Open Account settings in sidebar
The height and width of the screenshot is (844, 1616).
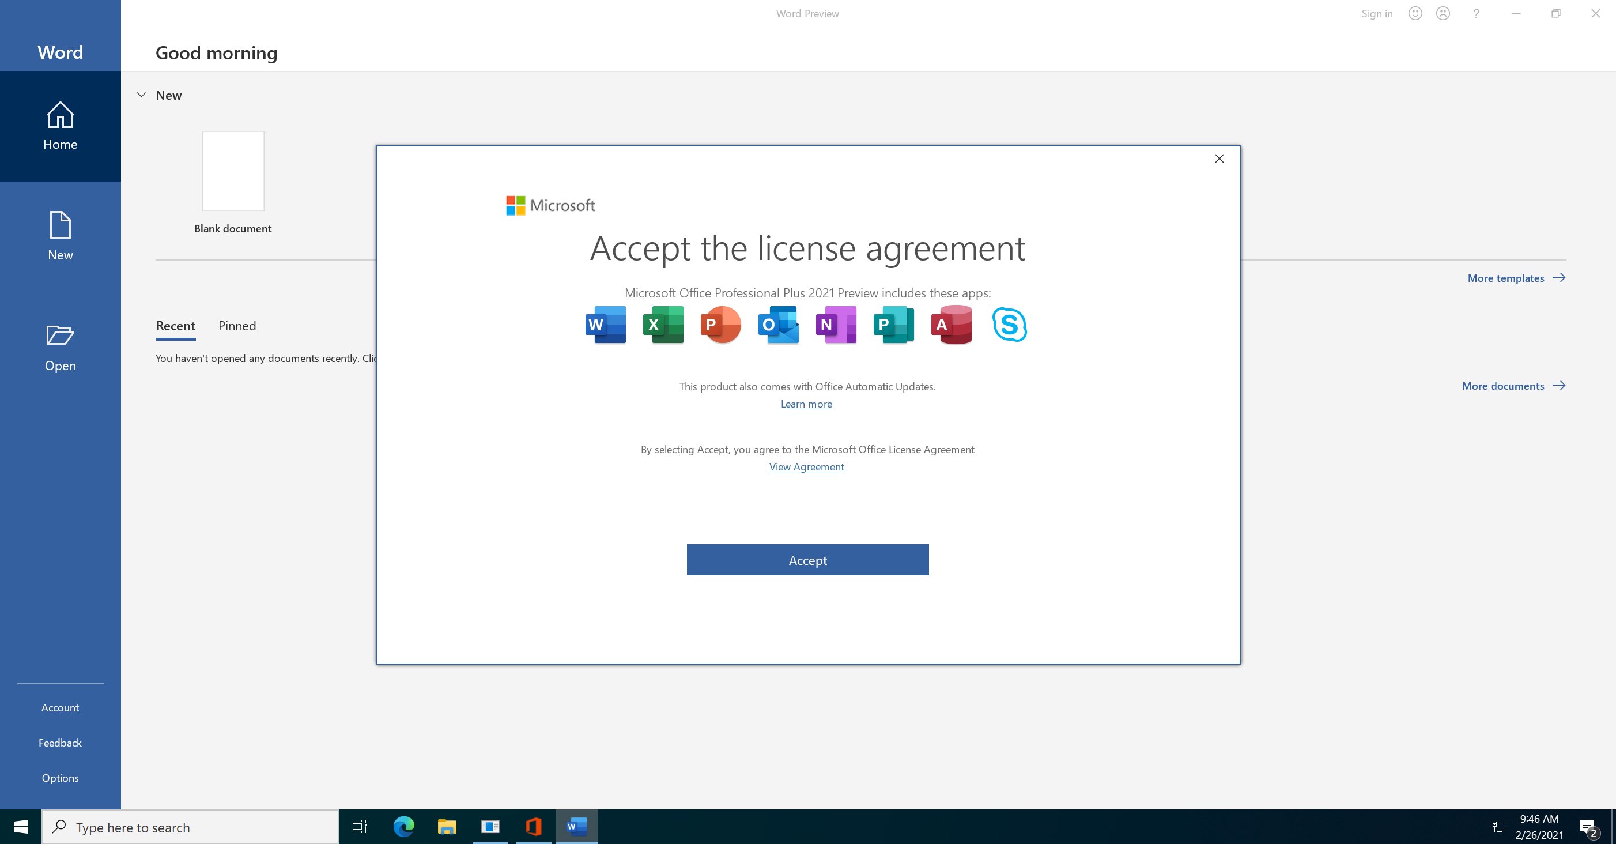point(60,707)
